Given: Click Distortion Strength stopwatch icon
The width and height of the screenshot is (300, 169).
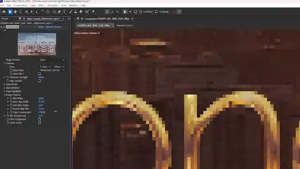Looking at the screenshot, I should pos(7,77).
